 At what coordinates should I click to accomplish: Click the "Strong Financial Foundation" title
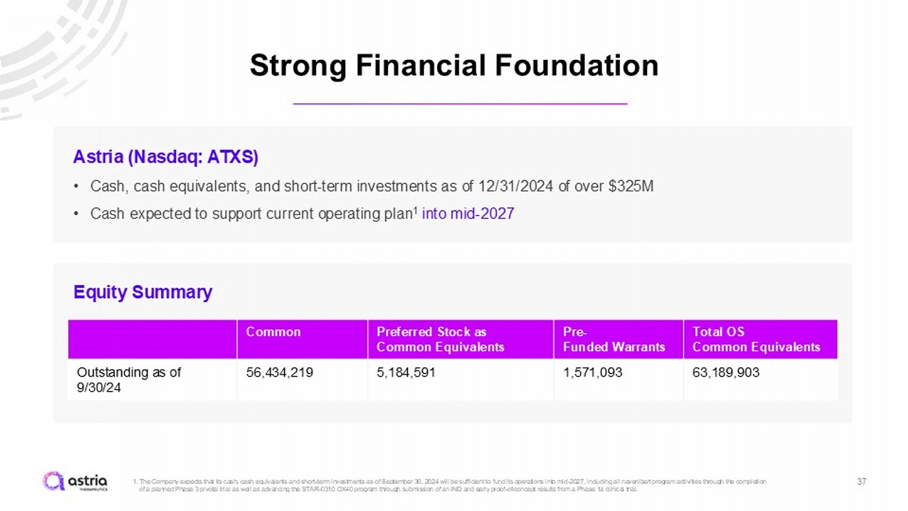point(454,65)
